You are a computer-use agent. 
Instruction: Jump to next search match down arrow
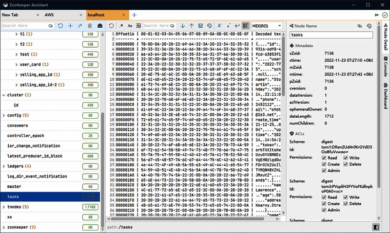coord(182,26)
